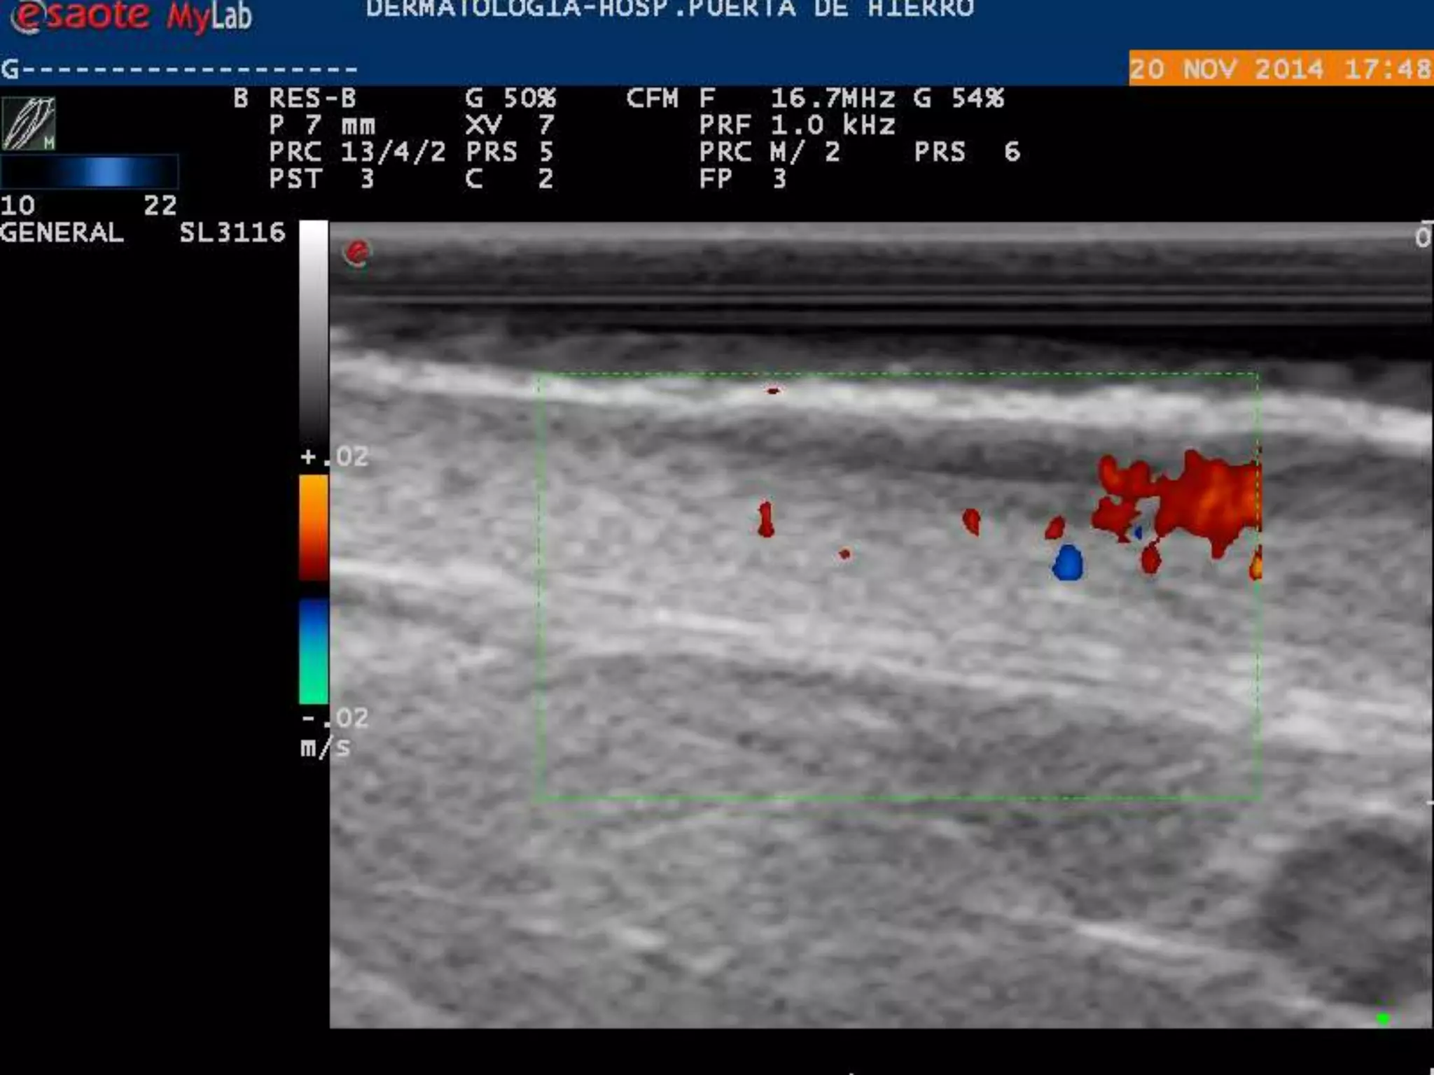
Task: Click the blue frequency band bar
Action: point(90,172)
